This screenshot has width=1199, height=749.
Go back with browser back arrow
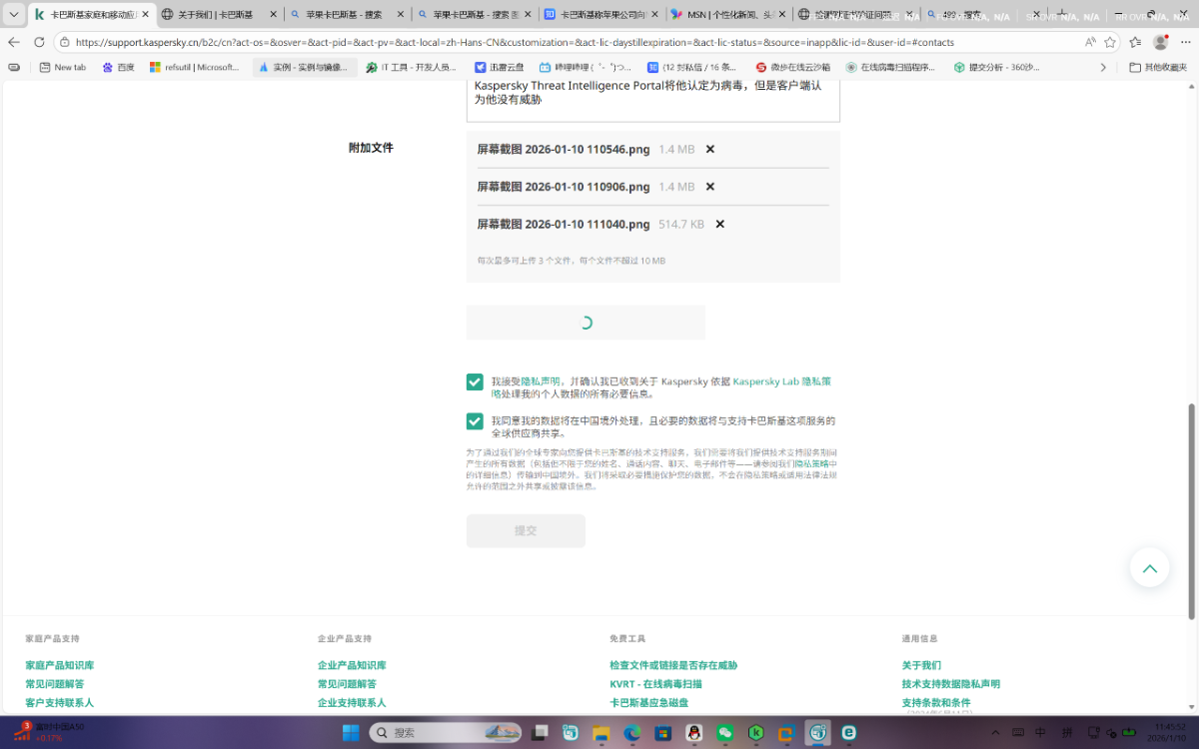[x=14, y=42]
